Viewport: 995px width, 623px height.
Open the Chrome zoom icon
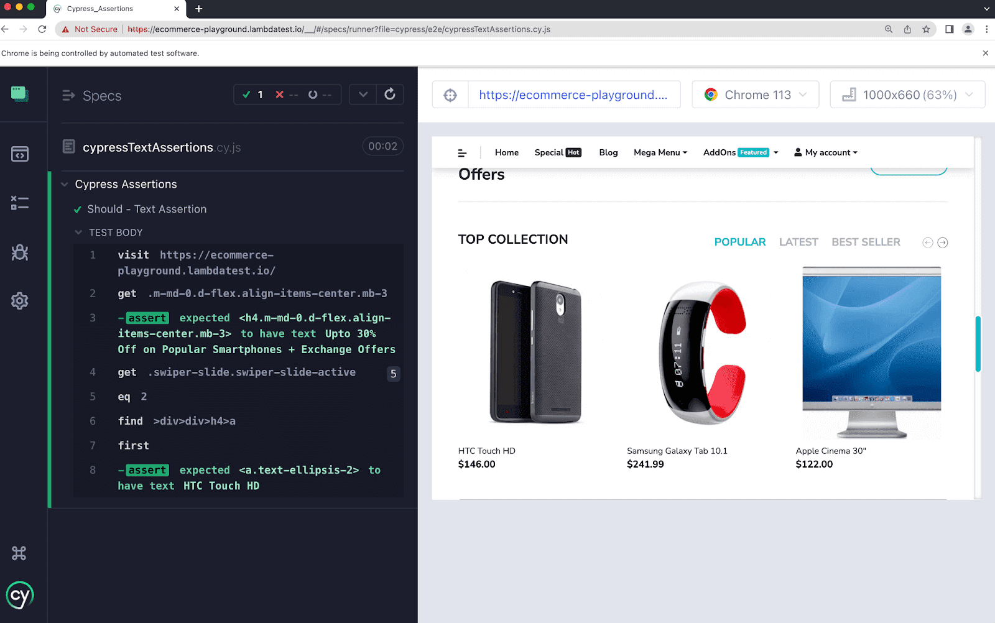pos(889,29)
